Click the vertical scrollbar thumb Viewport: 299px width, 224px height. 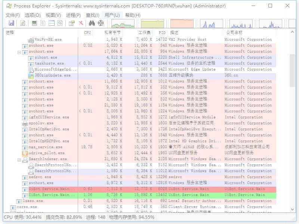point(292,71)
